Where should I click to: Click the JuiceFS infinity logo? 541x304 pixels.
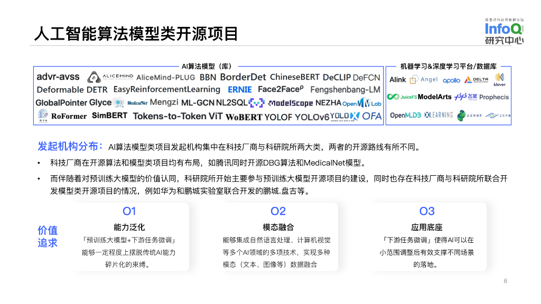click(x=394, y=96)
